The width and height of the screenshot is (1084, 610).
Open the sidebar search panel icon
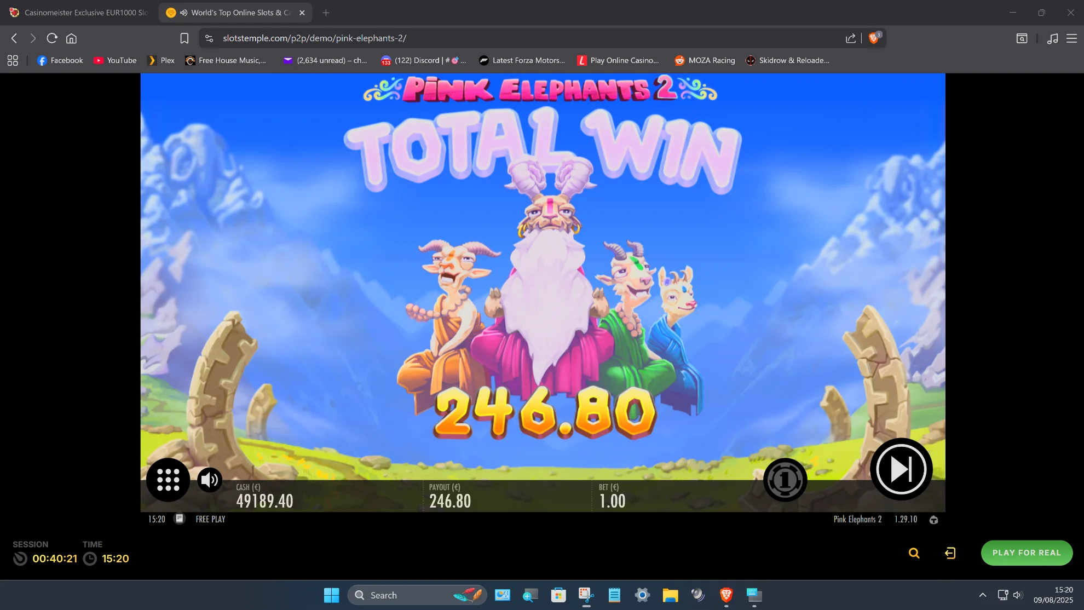(1022, 38)
